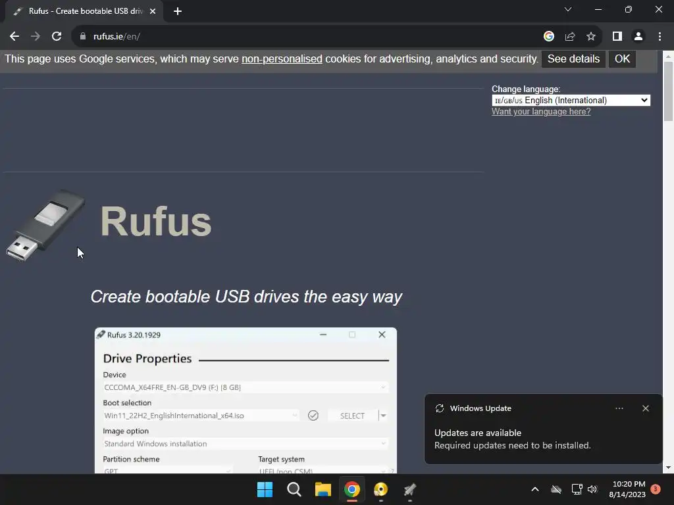The height and width of the screenshot is (505, 674).
Task: Show hidden system tray icons
Action: (x=534, y=489)
